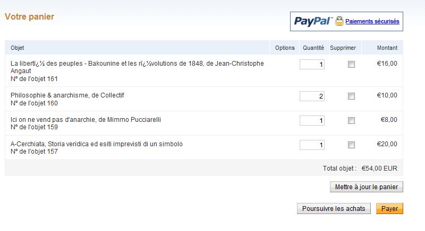This screenshot has height=231, width=425.
Task: Click the Quantité column header
Action: (x=313, y=48)
